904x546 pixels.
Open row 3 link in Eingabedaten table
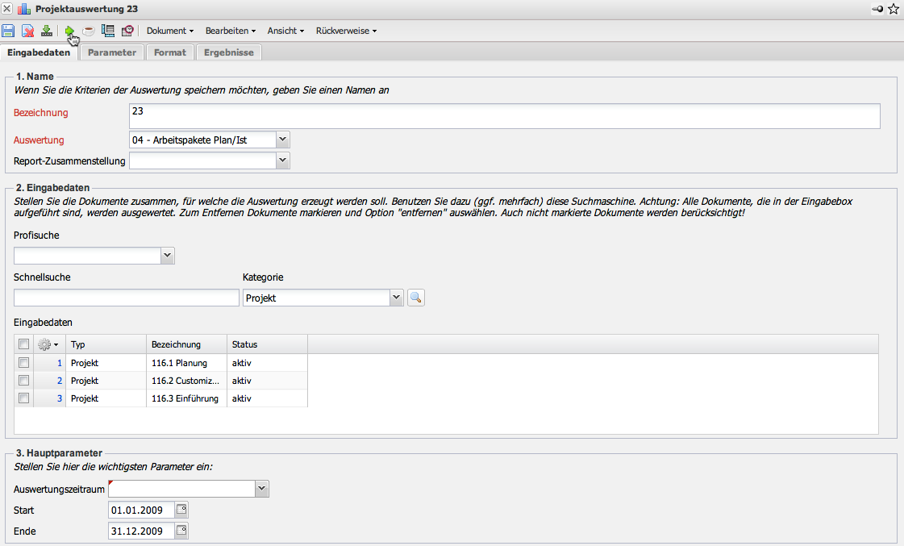pyautogui.click(x=59, y=398)
